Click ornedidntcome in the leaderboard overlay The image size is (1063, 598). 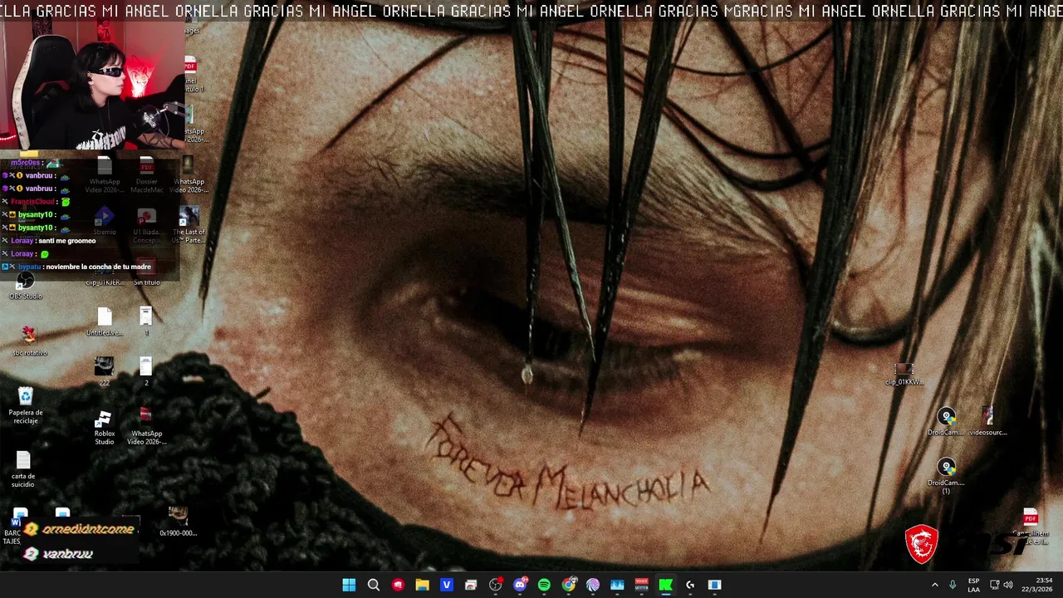pyautogui.click(x=88, y=529)
